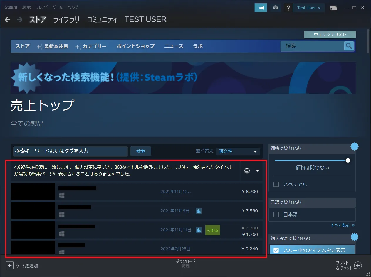Click 検索キーワードまたはタグを入力 field

70,151
